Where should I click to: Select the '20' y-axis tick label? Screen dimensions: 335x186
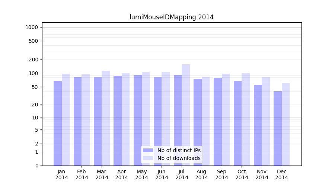tap(35, 105)
